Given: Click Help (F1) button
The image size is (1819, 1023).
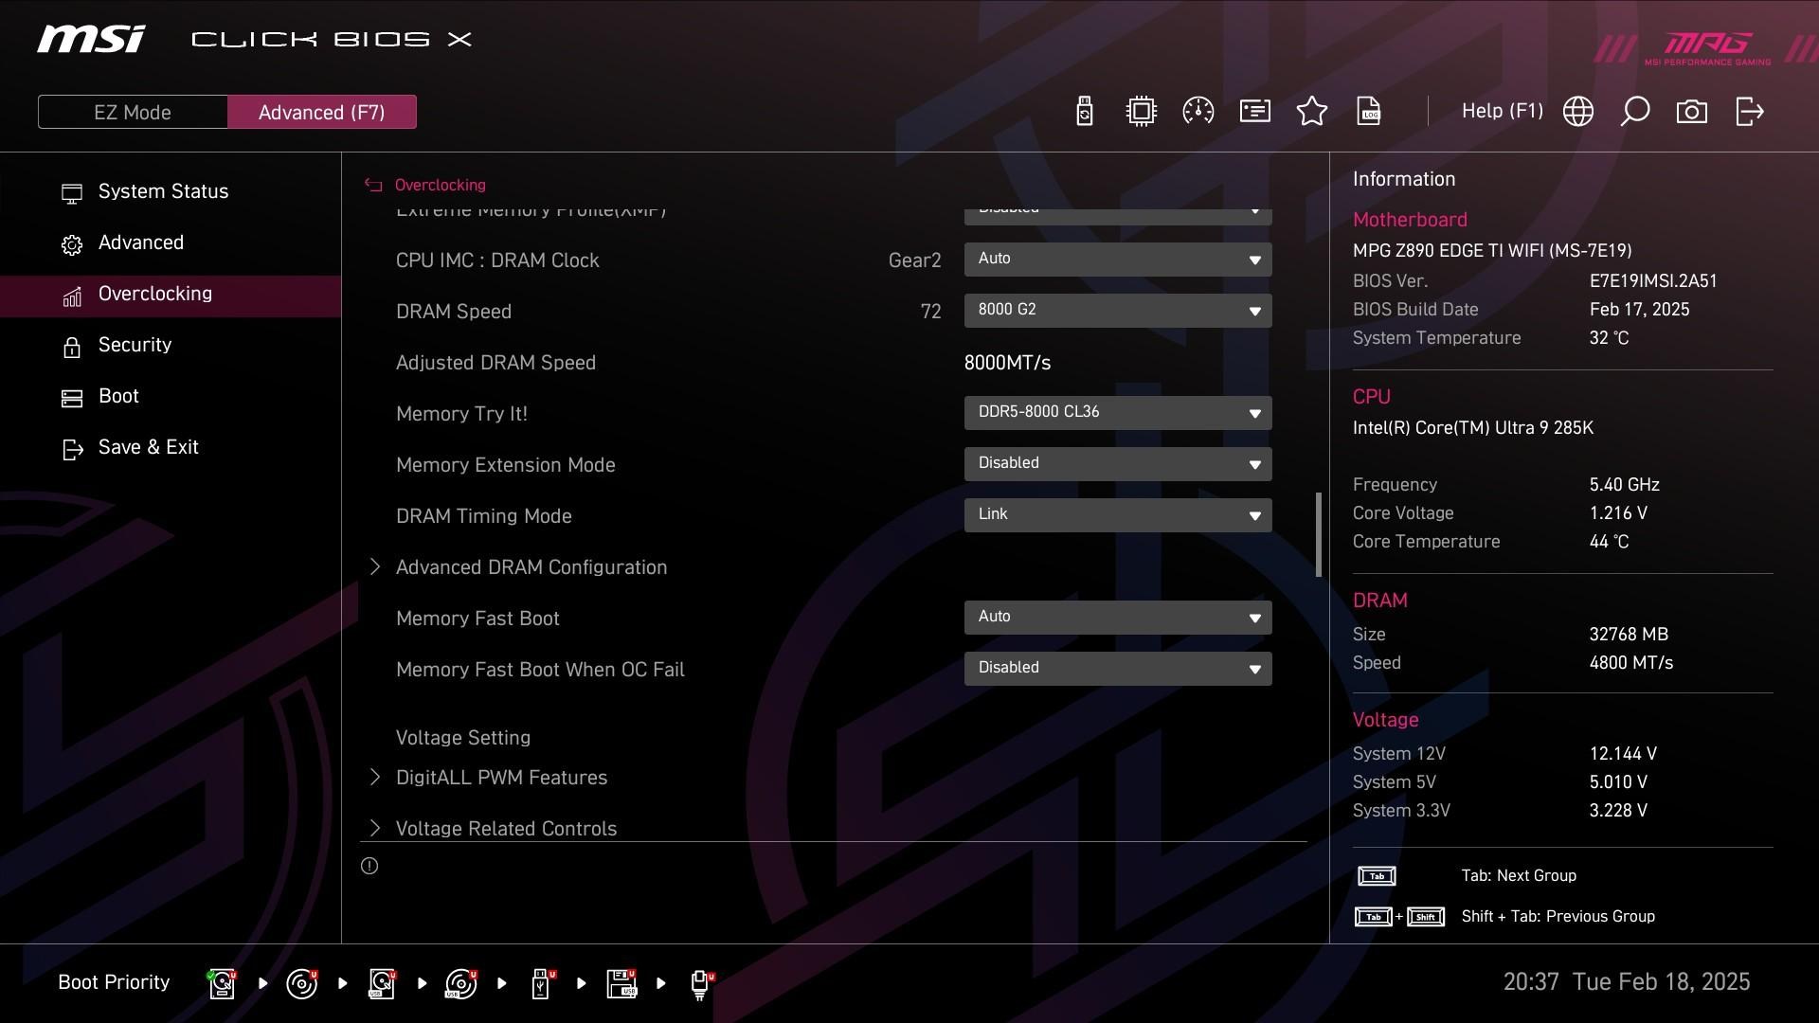Looking at the screenshot, I should coord(1503,111).
